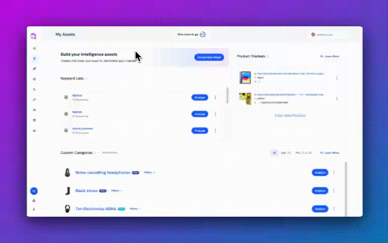Viewport: 388px width, 243px height.
Task: Expand Filters dropdown for Tim Electronics ASINs
Action: (x=135, y=209)
